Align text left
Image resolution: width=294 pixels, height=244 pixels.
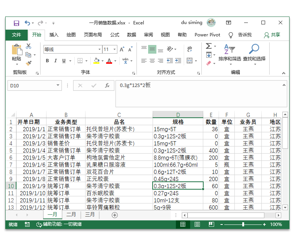pyautogui.click(x=144, y=61)
